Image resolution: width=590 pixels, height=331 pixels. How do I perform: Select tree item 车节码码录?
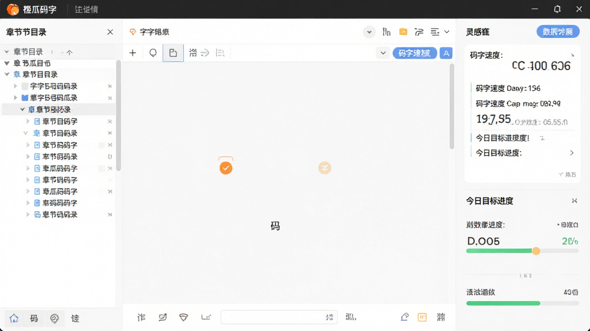60,156
